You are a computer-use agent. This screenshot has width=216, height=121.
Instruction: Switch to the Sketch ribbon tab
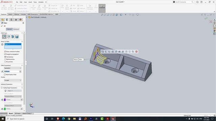(10, 14)
